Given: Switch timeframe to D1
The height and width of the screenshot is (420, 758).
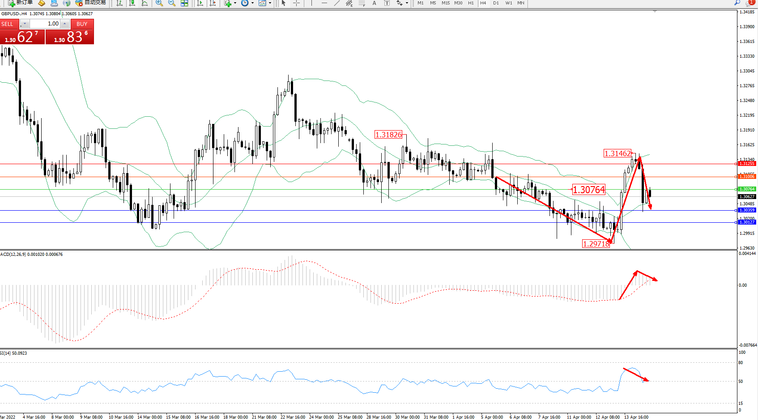Looking at the screenshot, I should tap(496, 3).
